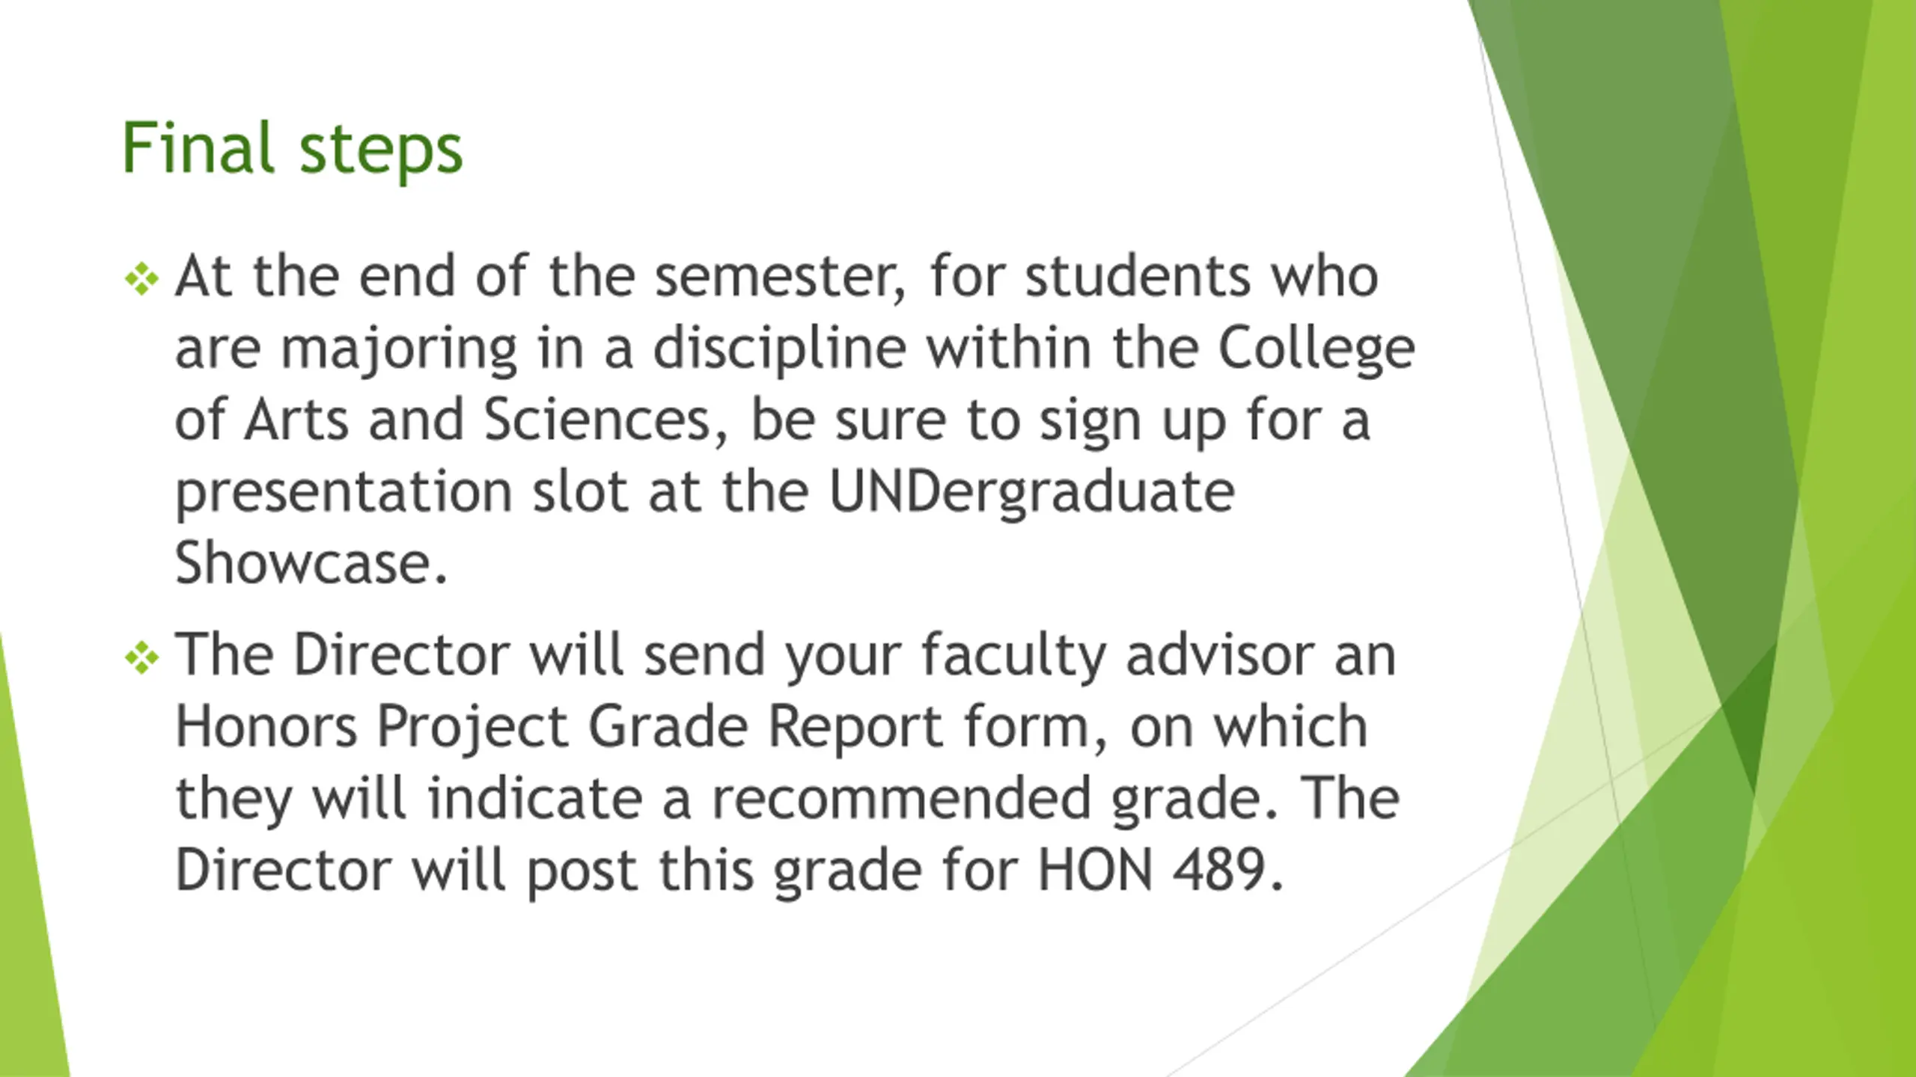The height and width of the screenshot is (1077, 1916).
Task: Select the 'Final steps' slide title
Action: point(292,148)
